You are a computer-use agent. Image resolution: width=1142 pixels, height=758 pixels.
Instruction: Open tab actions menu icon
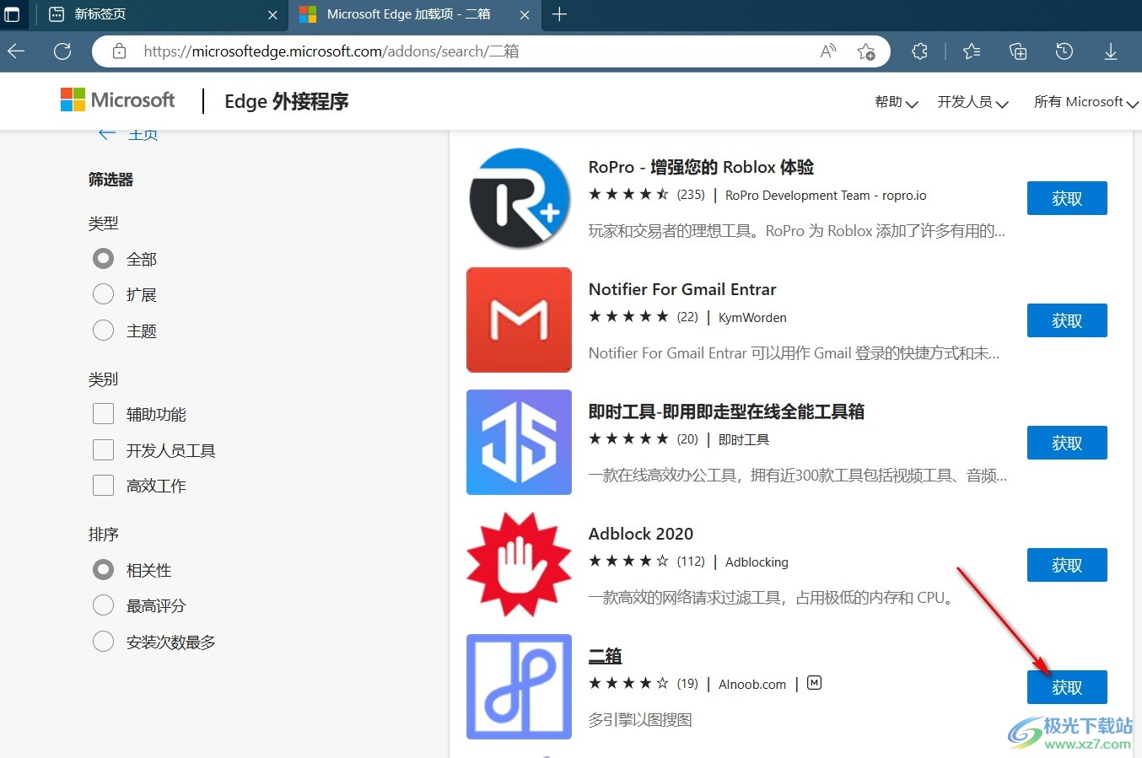12,14
